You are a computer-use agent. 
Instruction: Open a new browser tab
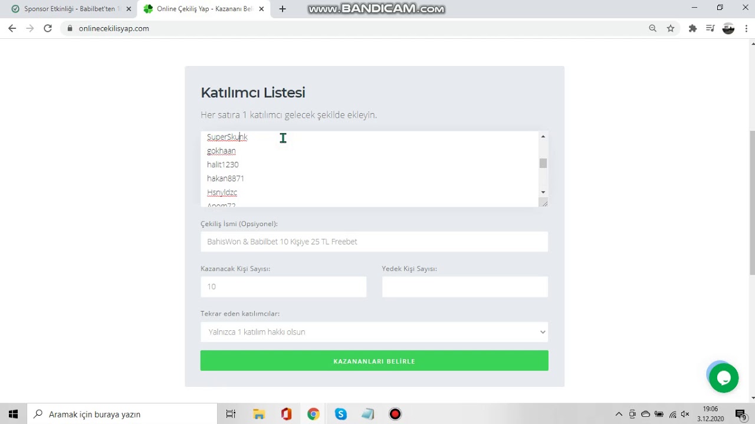[283, 9]
